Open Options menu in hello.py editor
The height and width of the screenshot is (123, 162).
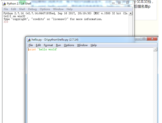pos(69,45)
